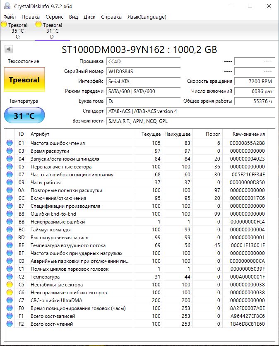Click status dot for Повторные попытки раскрутки

[10, 190]
